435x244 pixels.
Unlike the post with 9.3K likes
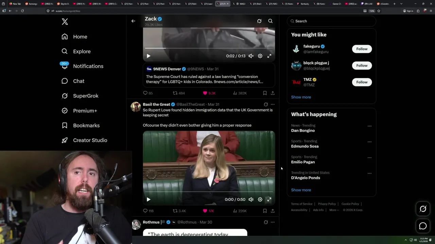[209, 93]
